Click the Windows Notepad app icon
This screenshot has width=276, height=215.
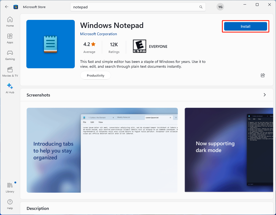[x=50, y=44]
